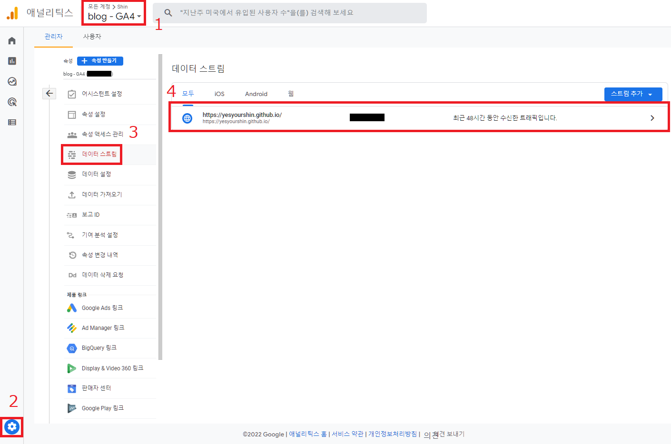Click the Google Ads logo icon
This screenshot has width=671, height=444.
click(x=72, y=308)
